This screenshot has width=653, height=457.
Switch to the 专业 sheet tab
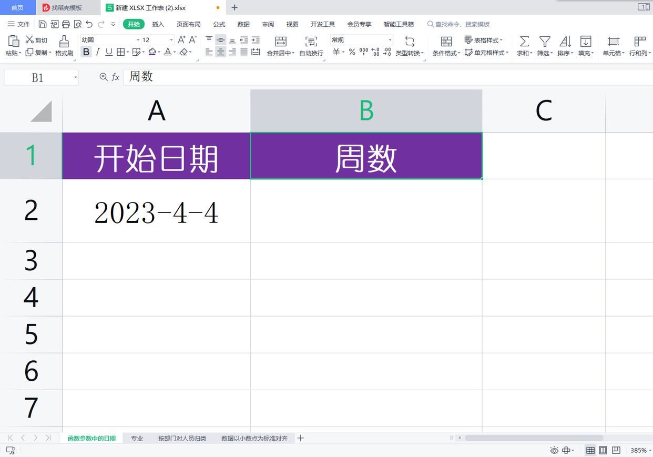pos(137,438)
